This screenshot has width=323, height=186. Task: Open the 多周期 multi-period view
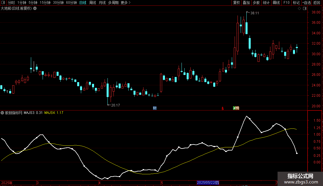[113, 3]
